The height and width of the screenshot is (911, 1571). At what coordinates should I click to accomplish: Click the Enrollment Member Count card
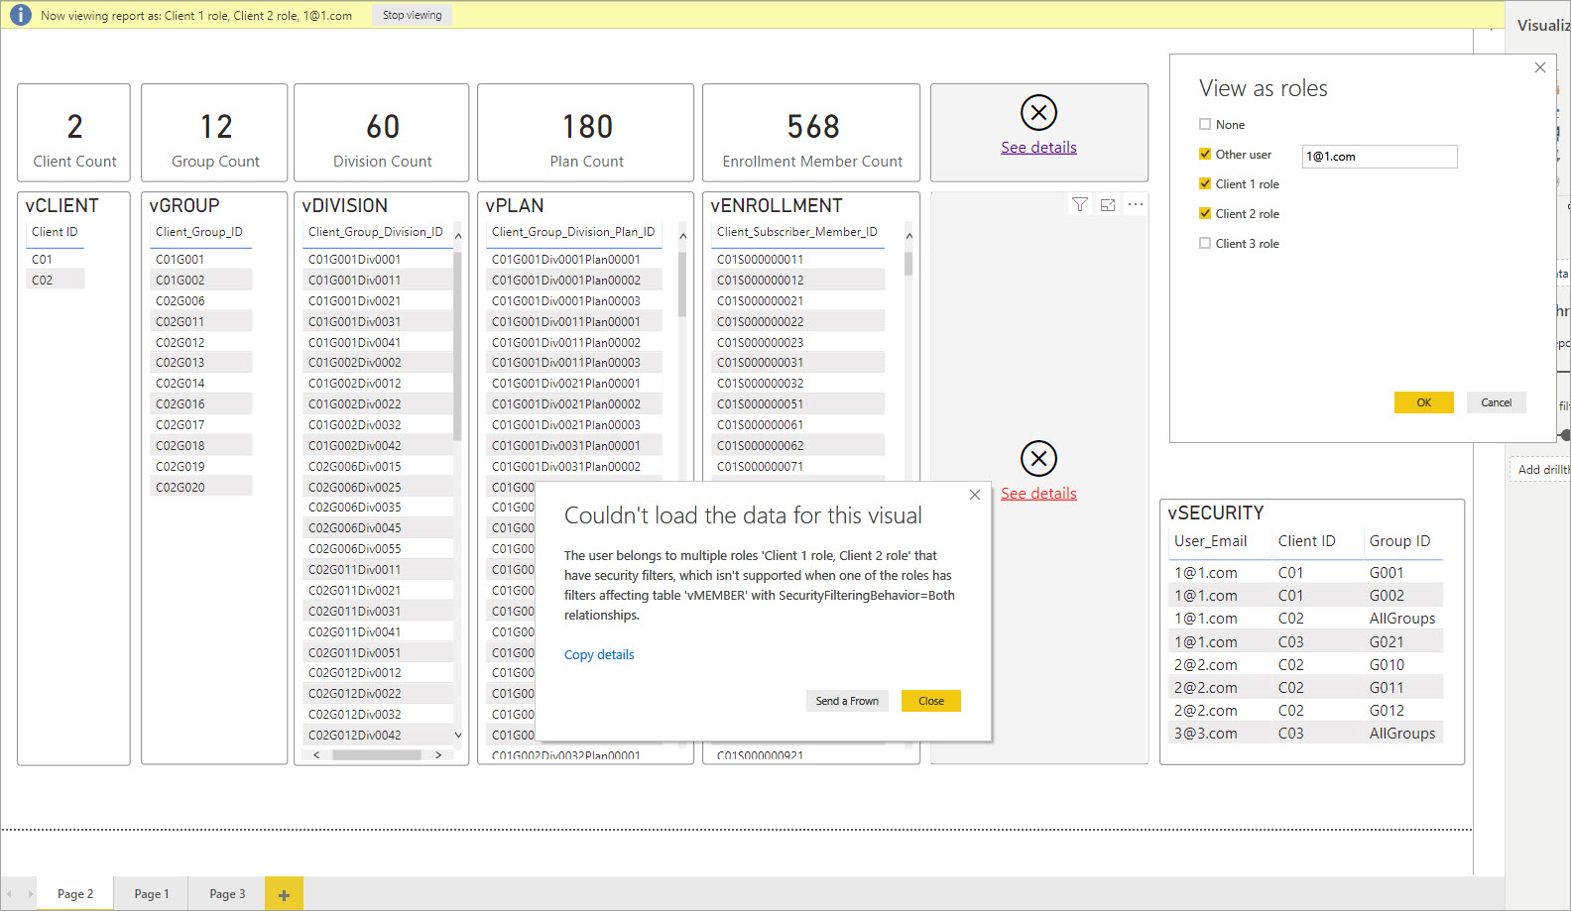pyautogui.click(x=811, y=133)
